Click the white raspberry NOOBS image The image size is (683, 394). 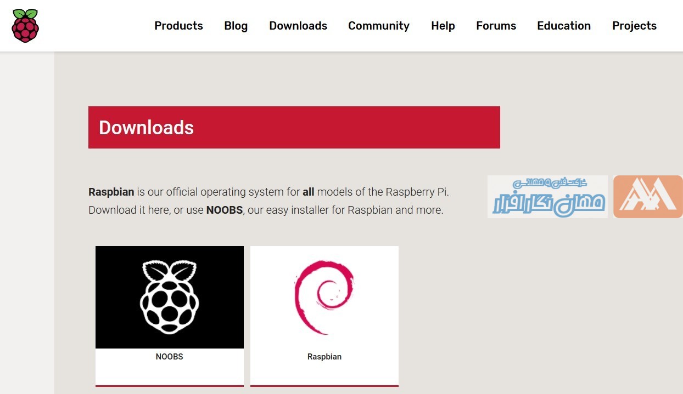point(170,297)
